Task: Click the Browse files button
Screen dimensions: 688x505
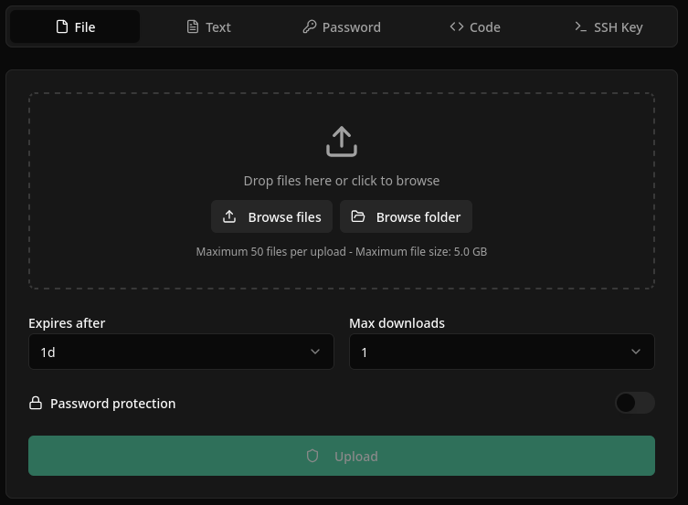Action: 271,216
